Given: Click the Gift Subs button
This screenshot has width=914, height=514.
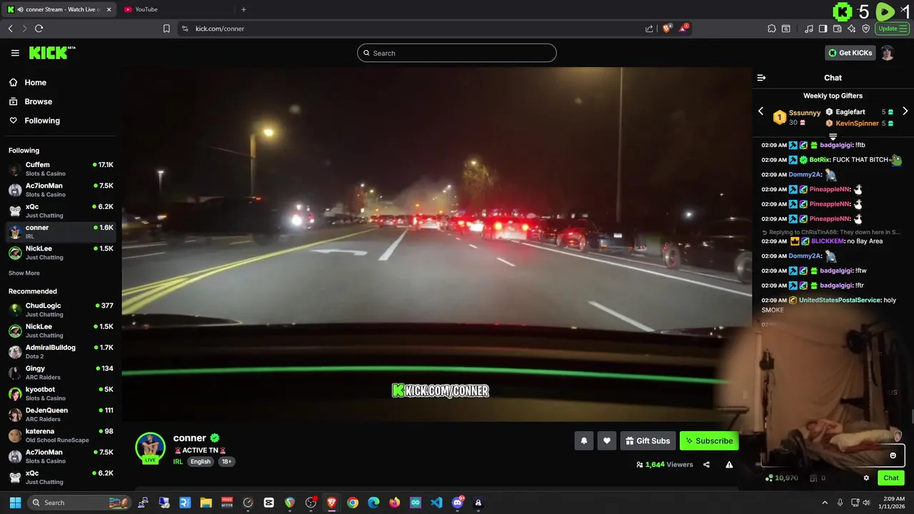Looking at the screenshot, I should (648, 441).
